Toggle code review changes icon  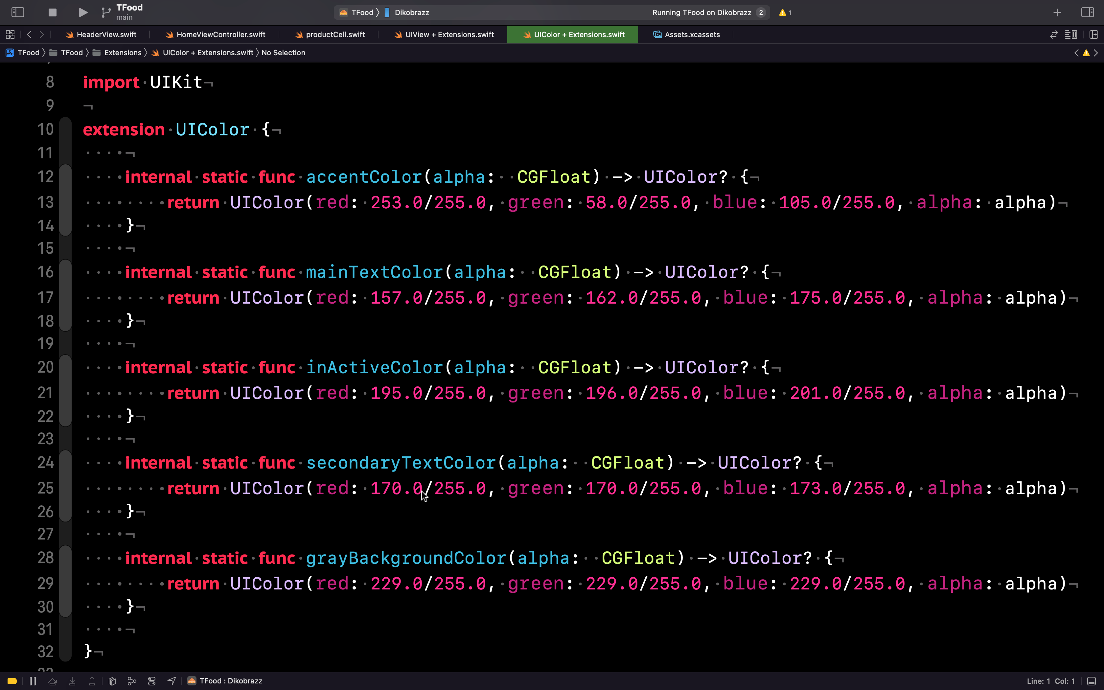click(1054, 35)
